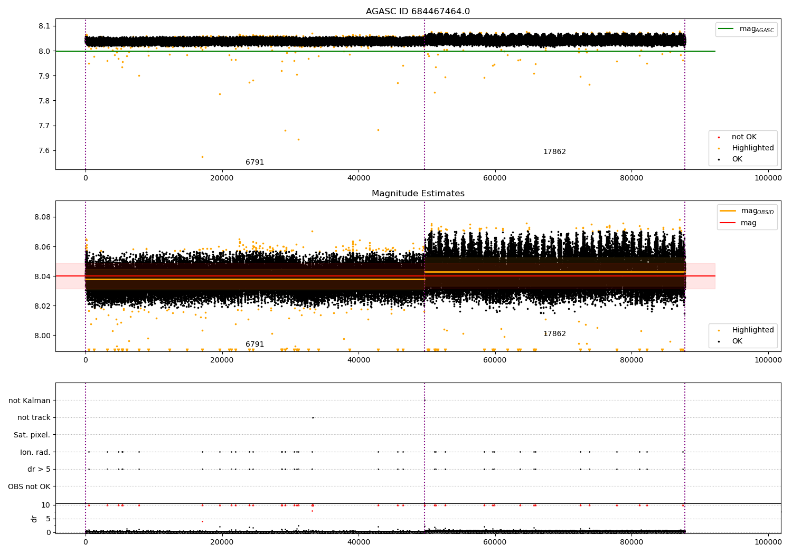Click the 8.04 y-axis tick label
This screenshot has width=792, height=554.
click(42, 276)
